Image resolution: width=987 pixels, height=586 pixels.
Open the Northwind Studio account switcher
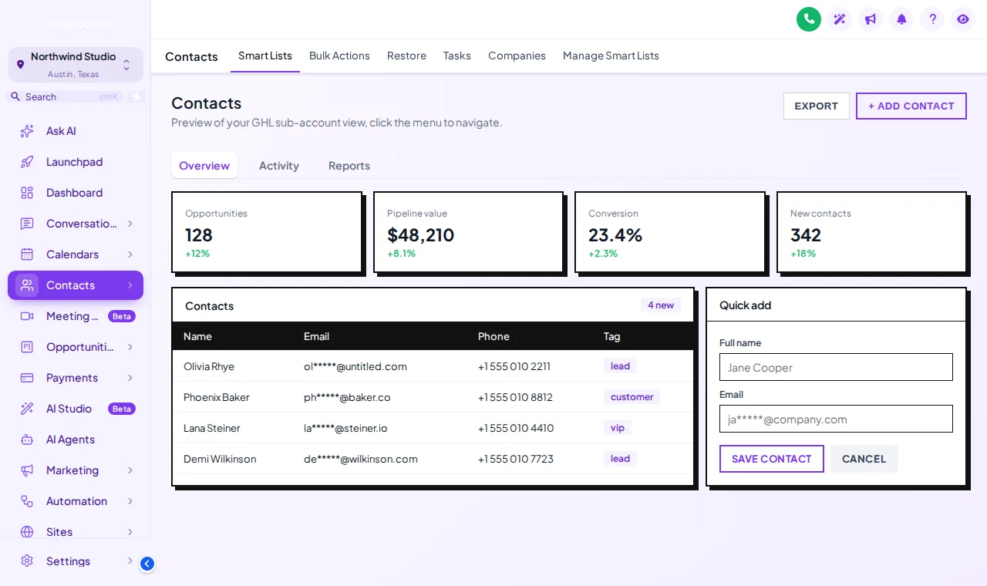click(x=76, y=65)
